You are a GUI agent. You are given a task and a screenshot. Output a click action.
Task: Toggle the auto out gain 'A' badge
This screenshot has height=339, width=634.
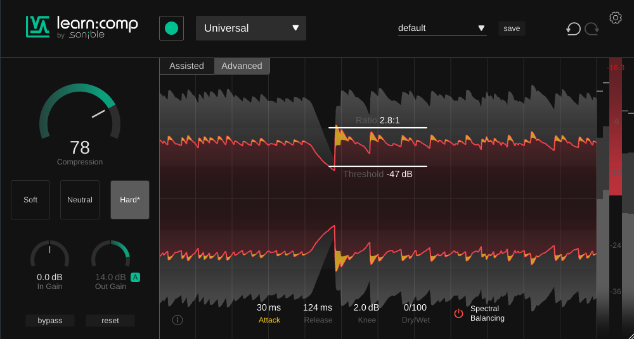click(x=135, y=277)
